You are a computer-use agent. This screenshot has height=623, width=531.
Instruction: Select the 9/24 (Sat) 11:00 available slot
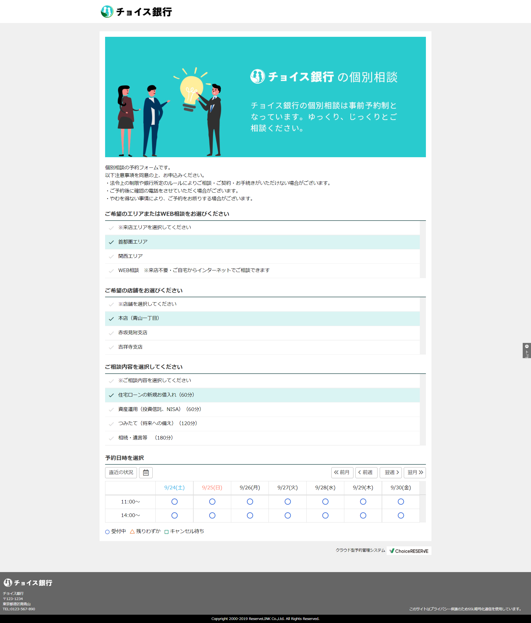point(174,501)
